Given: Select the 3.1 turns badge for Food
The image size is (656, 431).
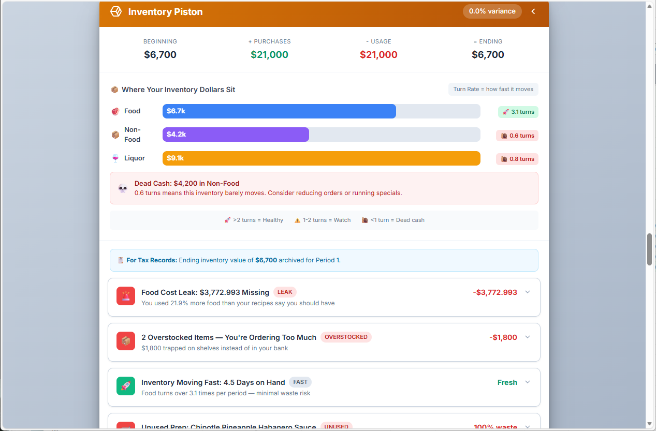Looking at the screenshot, I should tap(518, 111).
